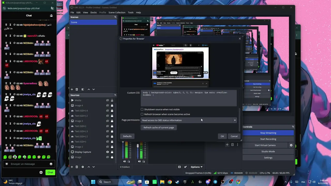This screenshot has height=186, width=331.
Task: Open WhatsApp from the taskbar
Action: click(x=155, y=182)
